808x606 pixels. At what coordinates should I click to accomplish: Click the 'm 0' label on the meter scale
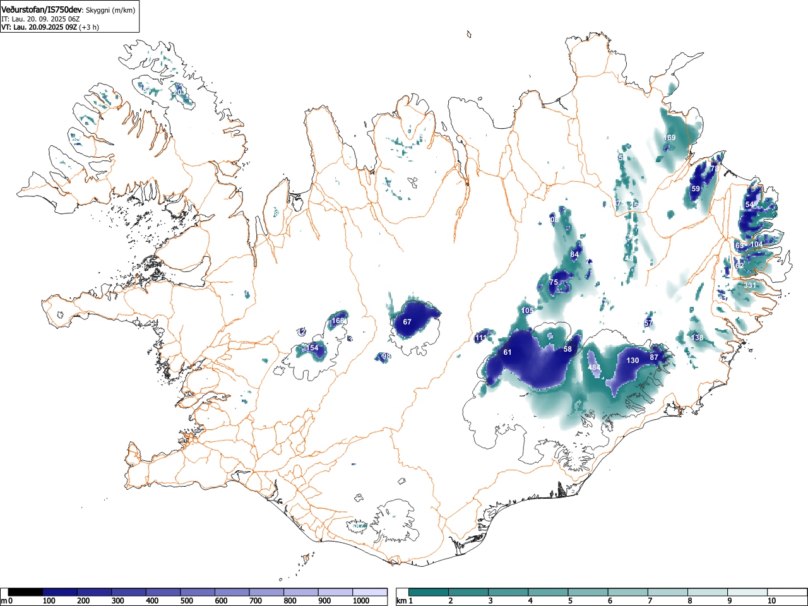[x=6, y=601]
